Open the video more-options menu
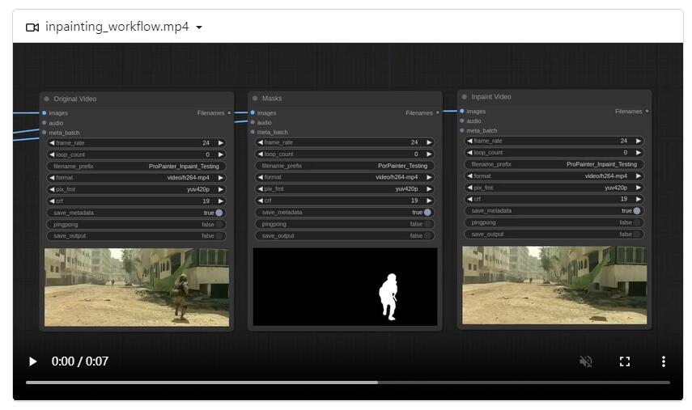692x410 pixels. tap(664, 361)
